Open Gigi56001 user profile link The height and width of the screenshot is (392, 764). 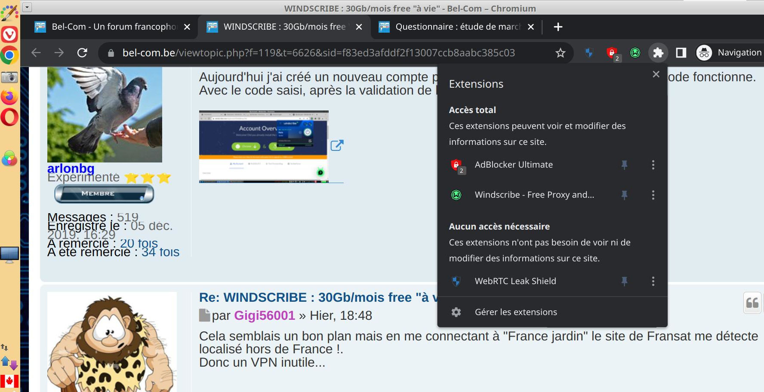pyautogui.click(x=264, y=315)
